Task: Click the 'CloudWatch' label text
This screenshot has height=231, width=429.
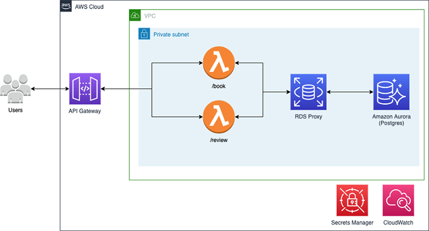Action: pyautogui.click(x=398, y=222)
